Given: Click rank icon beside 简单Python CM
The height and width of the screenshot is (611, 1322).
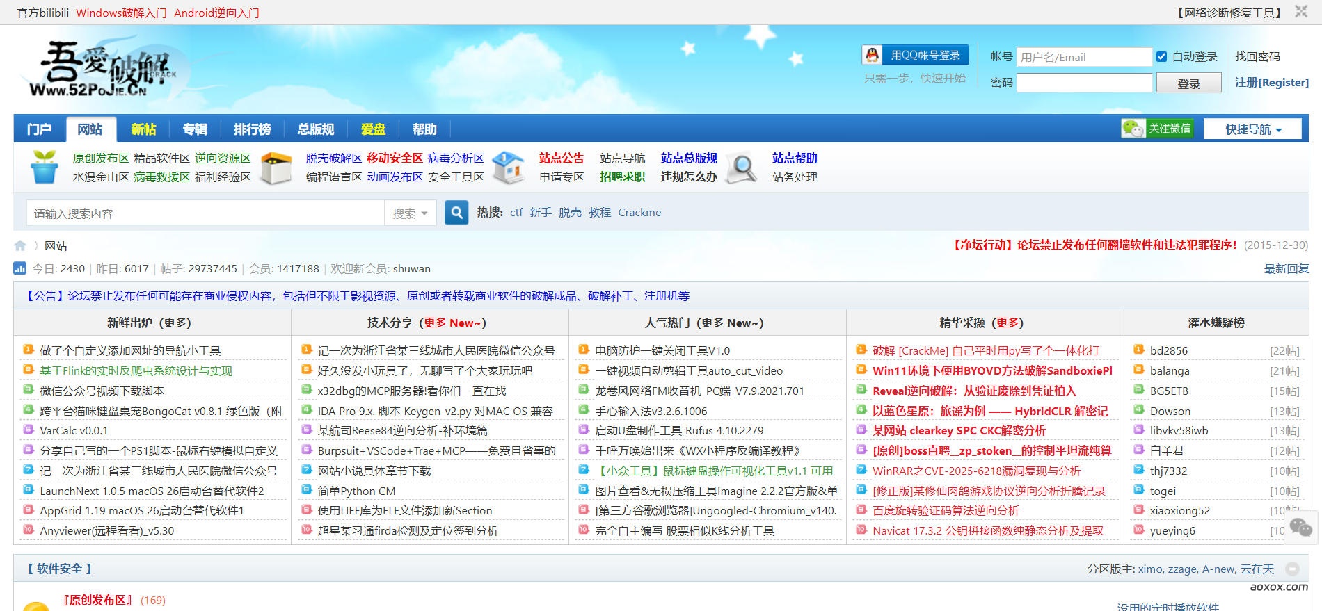Looking at the screenshot, I should coord(306,490).
